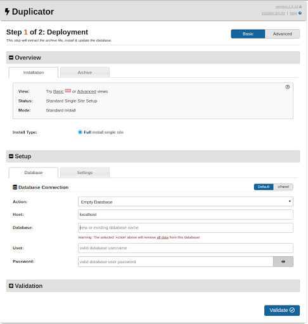308x324 pixels.
Task: Click the 'all data' warning link
Action: click(x=162, y=237)
